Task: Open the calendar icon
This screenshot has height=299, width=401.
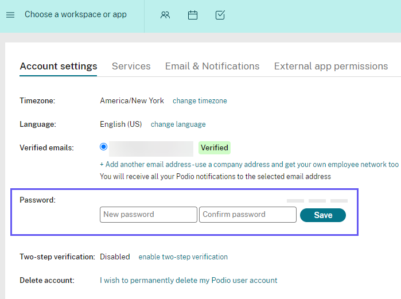Action: (x=193, y=15)
